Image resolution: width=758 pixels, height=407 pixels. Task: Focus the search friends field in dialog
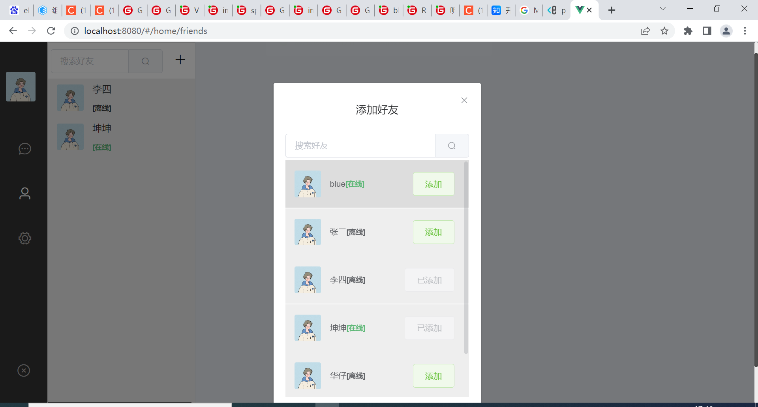[360, 146]
